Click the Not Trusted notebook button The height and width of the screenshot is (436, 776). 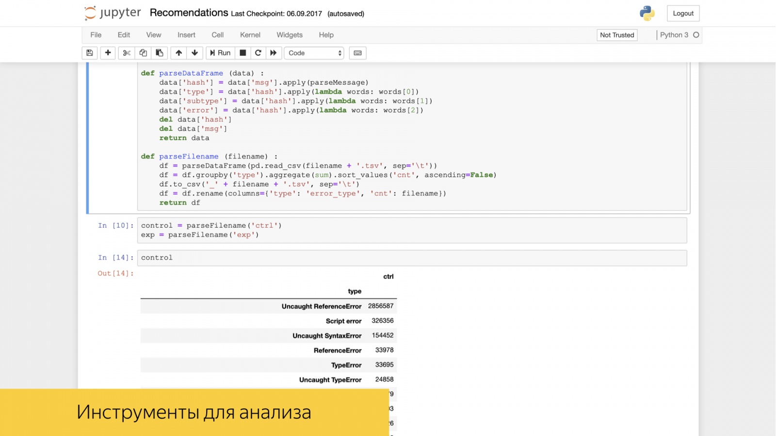pos(617,35)
